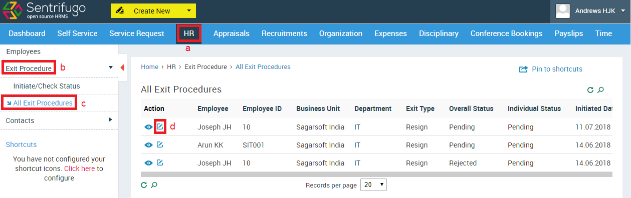Image resolution: width=631 pixels, height=198 pixels.
Task: Click the refresh icon above the table
Action: [x=590, y=90]
